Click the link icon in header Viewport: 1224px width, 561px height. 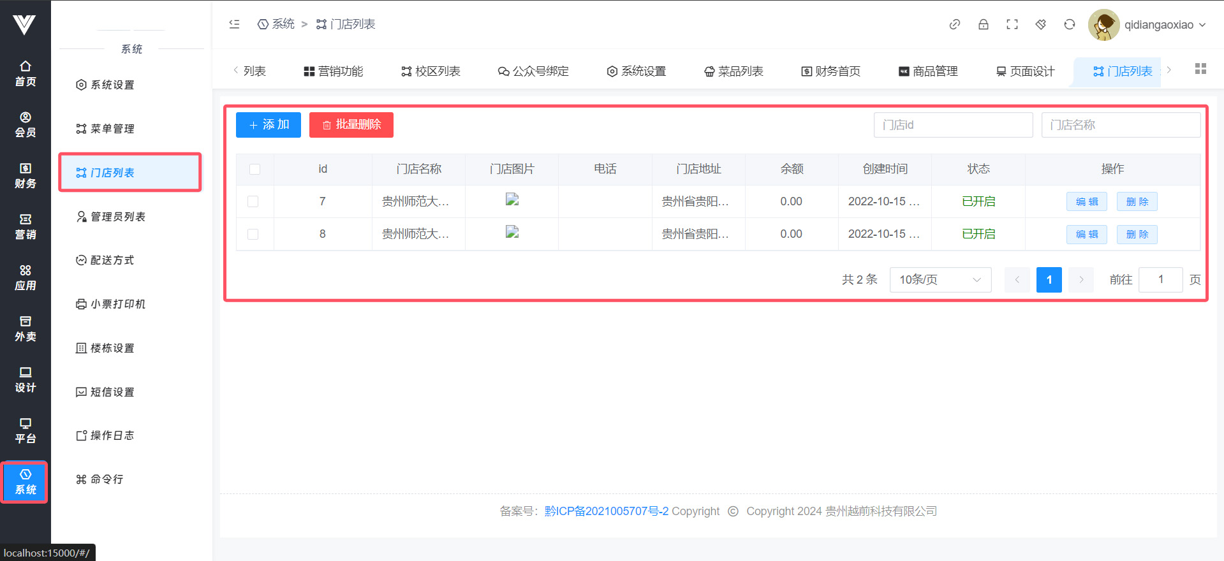click(954, 24)
